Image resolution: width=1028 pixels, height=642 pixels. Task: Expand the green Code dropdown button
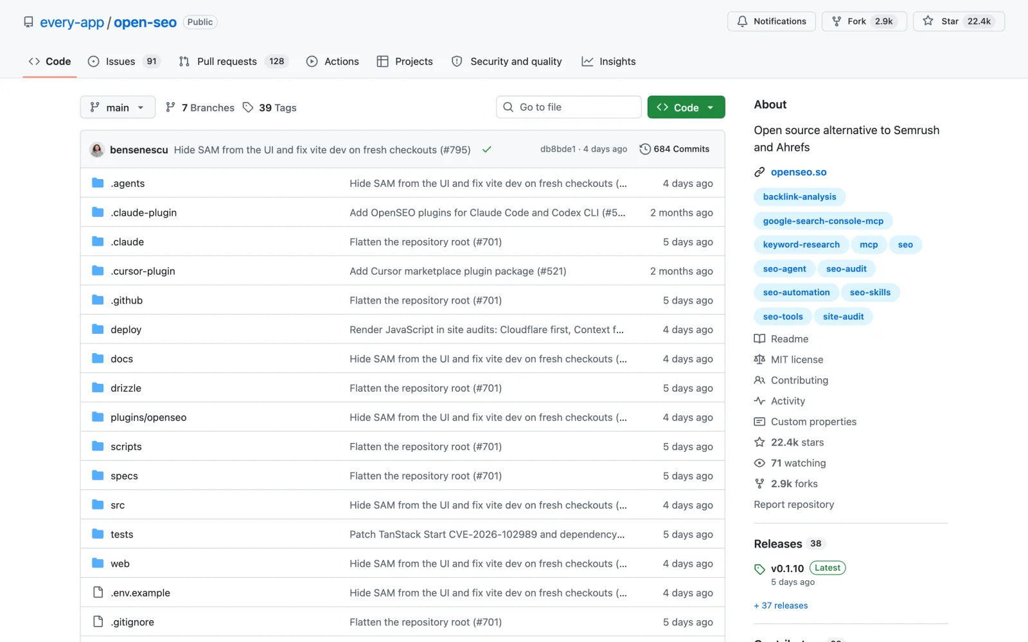tap(686, 107)
